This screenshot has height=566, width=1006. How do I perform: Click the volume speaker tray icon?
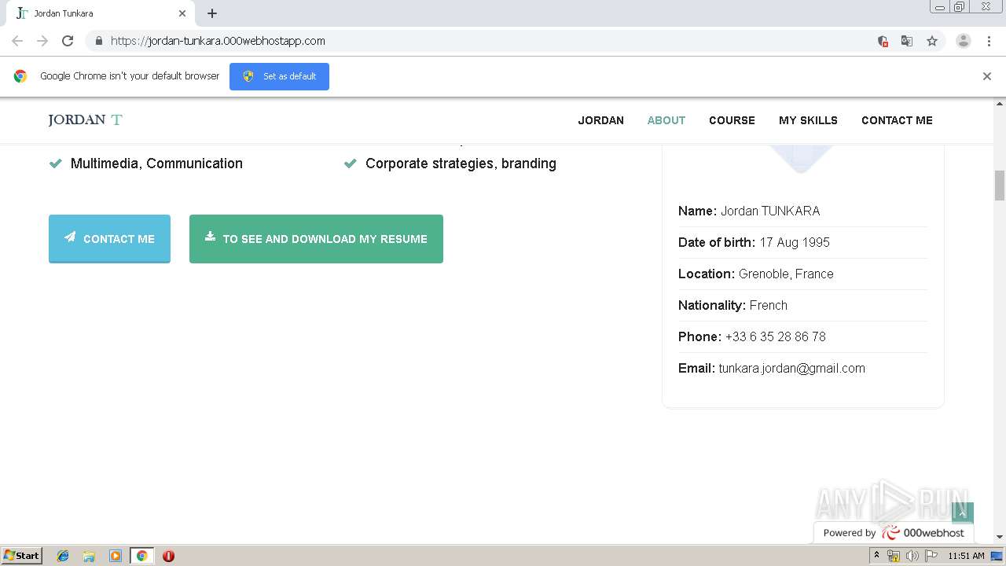912,556
